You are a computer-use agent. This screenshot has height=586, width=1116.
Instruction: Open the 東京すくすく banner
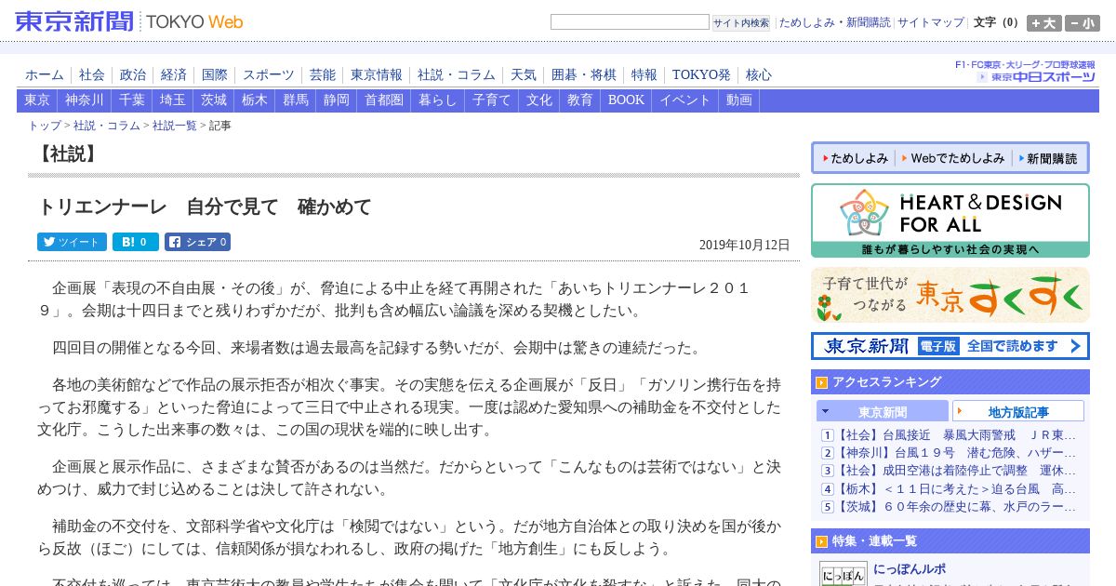pos(950,295)
